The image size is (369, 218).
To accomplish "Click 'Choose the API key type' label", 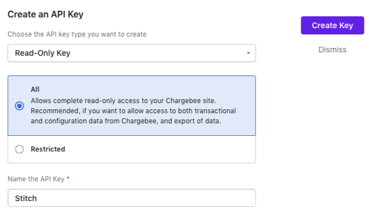I will click(77, 34).
